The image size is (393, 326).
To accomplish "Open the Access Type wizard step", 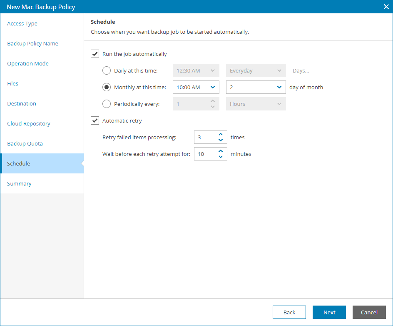I will click(x=22, y=23).
